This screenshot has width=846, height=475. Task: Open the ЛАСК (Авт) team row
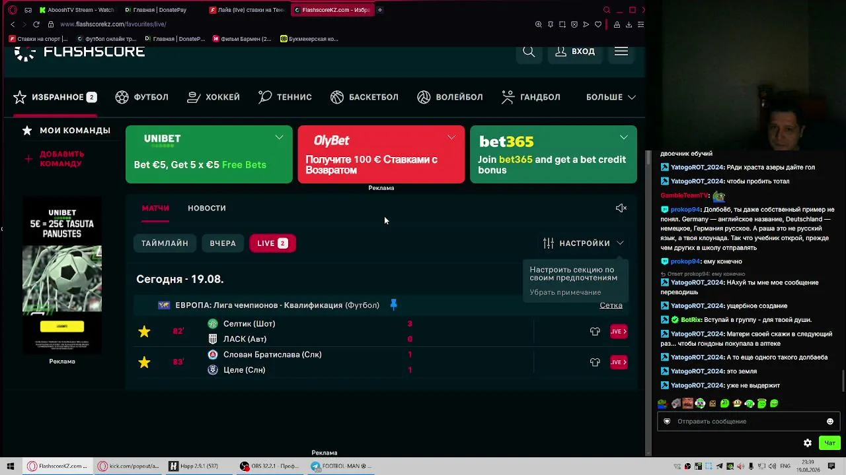[245, 339]
